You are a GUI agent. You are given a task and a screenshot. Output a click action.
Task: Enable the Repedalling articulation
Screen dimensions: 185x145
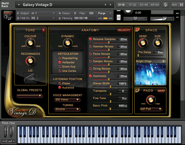[x=60, y=58]
